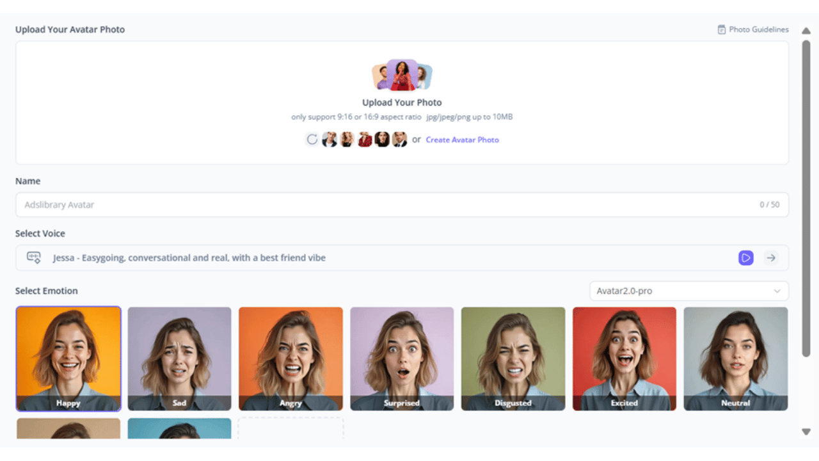Play the Jessa voice preview

(745, 257)
